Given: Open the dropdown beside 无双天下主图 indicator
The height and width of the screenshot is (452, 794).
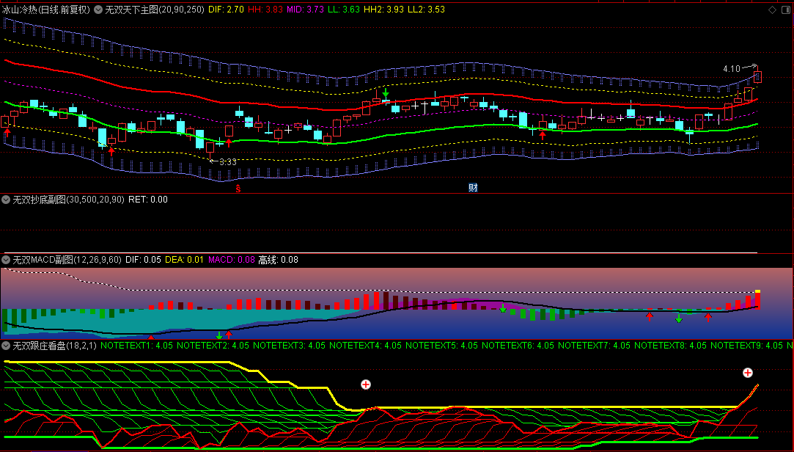Looking at the screenshot, I should tap(98, 10).
